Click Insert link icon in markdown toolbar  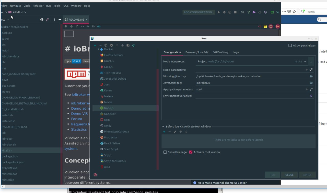99,26
